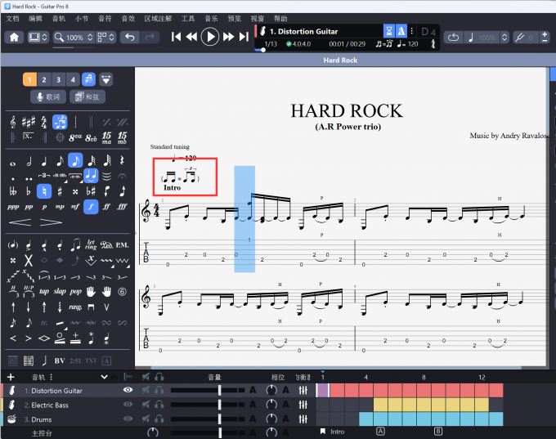556x439 pixels.
Task: Click the Undo arrow icon
Action: tap(129, 37)
